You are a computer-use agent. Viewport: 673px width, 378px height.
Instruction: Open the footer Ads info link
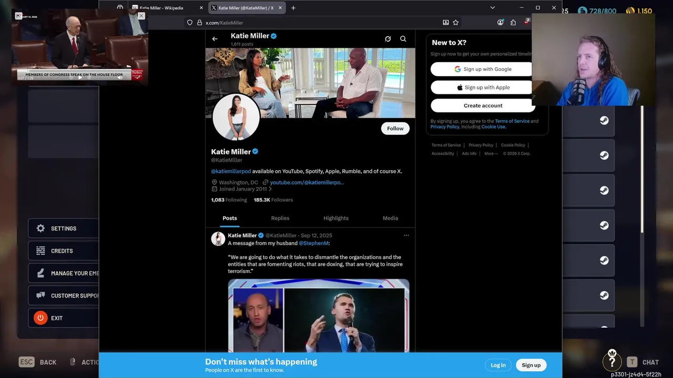(x=469, y=154)
